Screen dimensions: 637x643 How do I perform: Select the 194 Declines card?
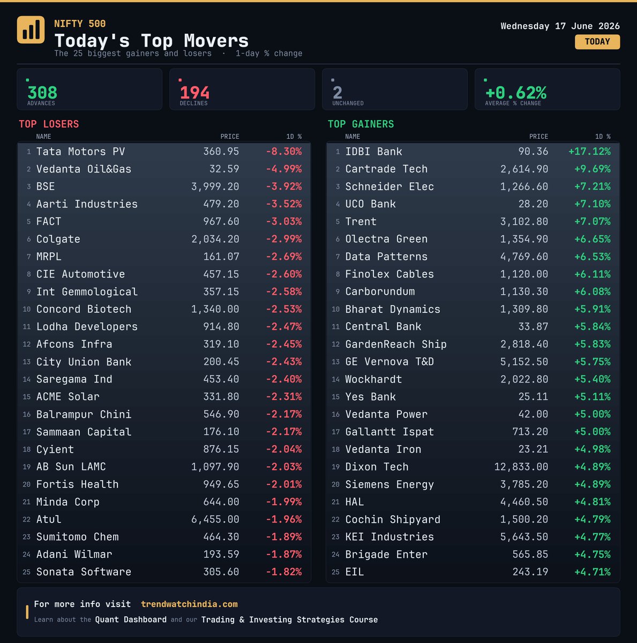pos(242,89)
